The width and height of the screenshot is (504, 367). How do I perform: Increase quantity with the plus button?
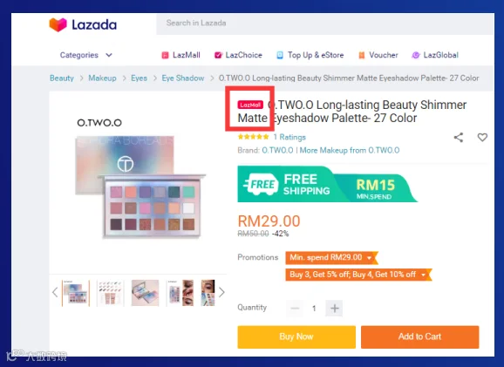click(334, 309)
